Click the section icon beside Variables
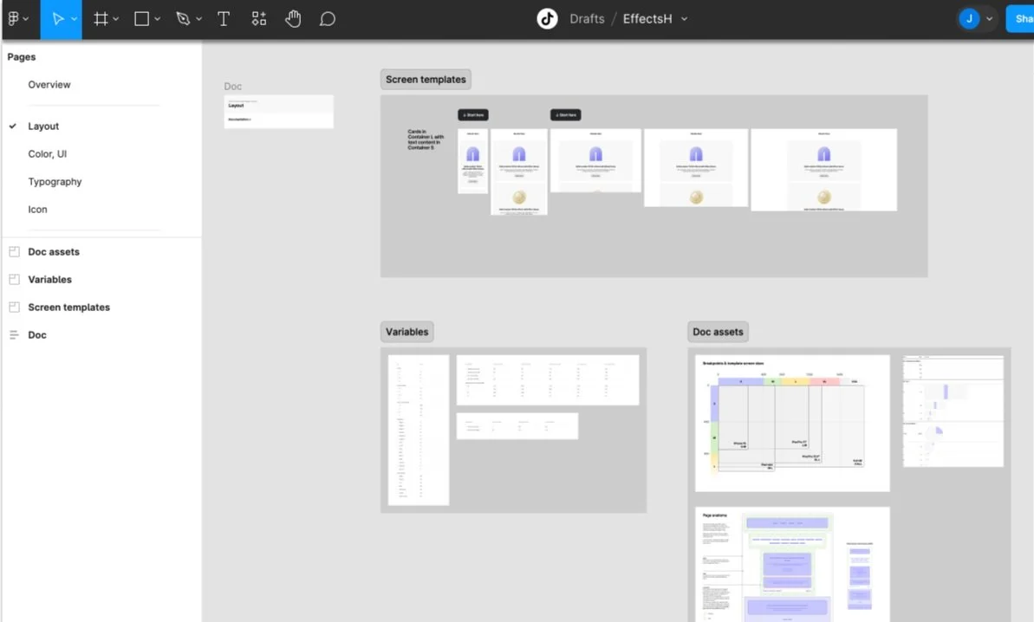The width and height of the screenshot is (1034, 622). pyautogui.click(x=14, y=279)
